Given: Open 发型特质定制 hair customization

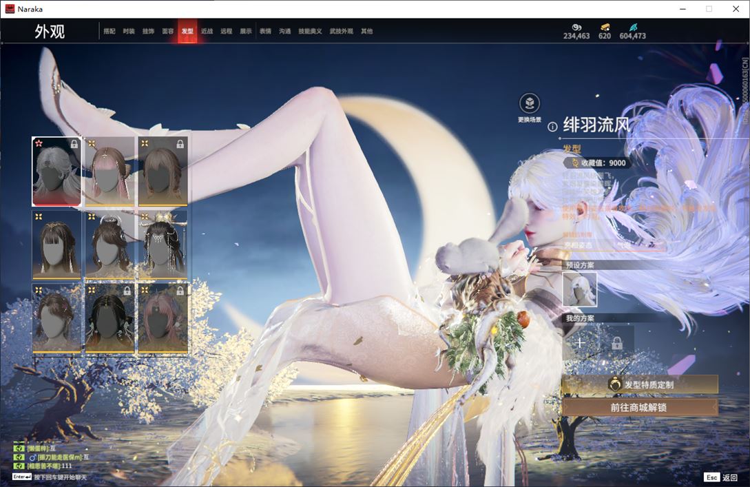Looking at the screenshot, I should coord(640,384).
